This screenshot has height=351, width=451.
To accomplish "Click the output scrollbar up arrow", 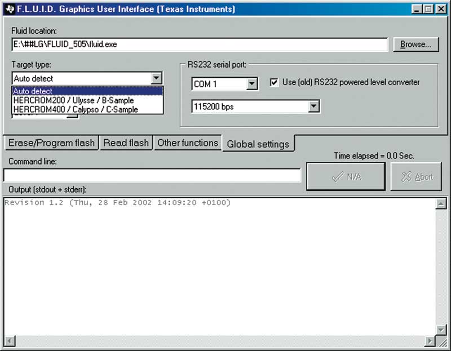I will [441, 204].
